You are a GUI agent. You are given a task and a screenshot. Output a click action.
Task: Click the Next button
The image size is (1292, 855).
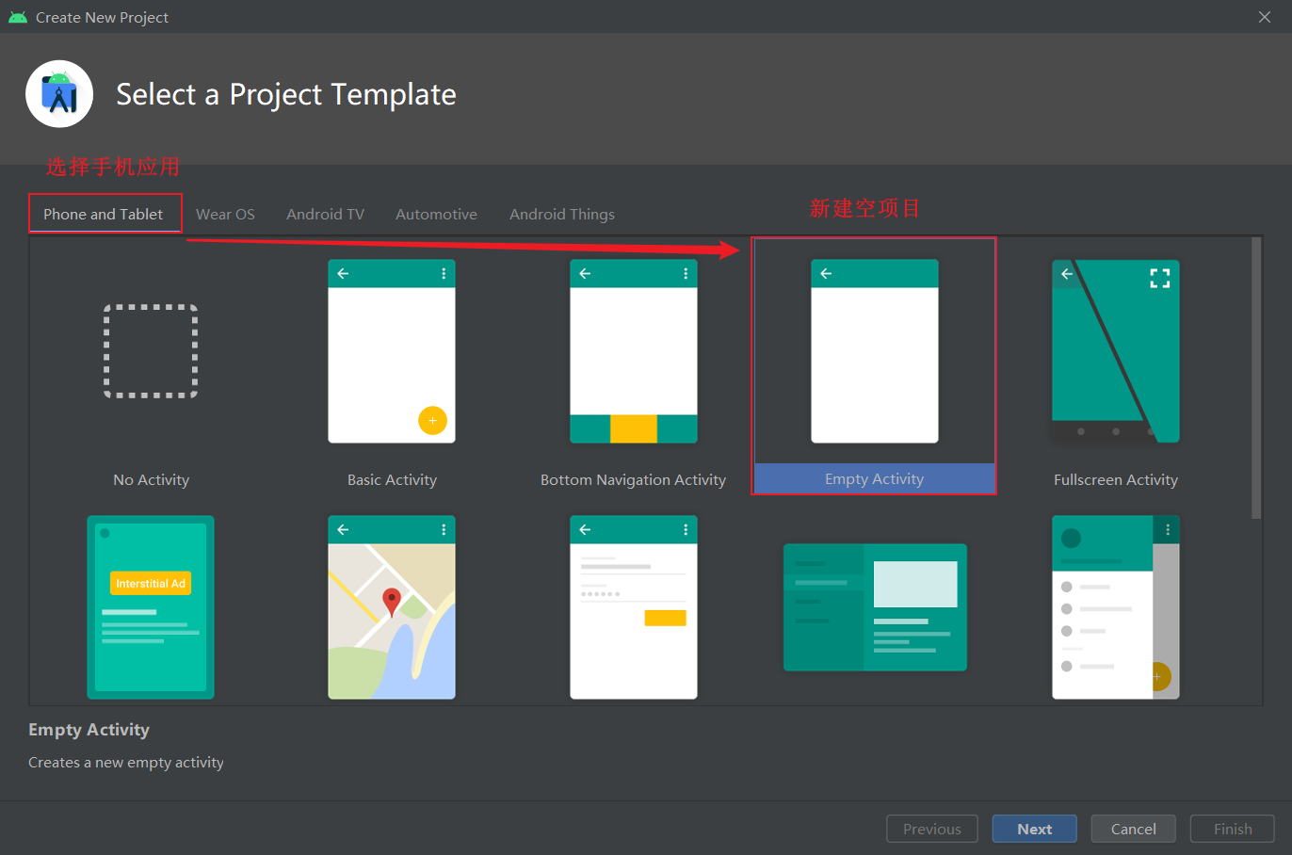click(x=1034, y=829)
